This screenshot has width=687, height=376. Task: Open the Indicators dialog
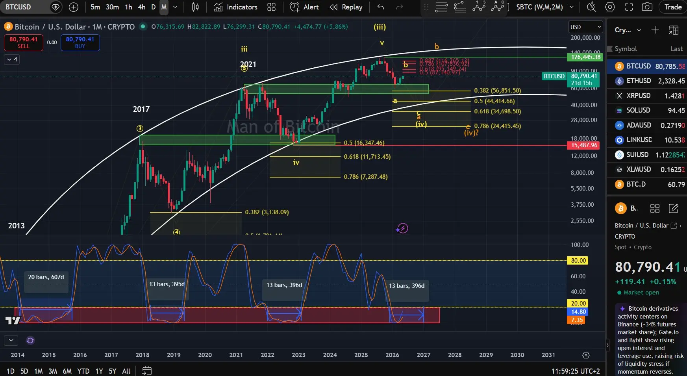[x=235, y=7]
